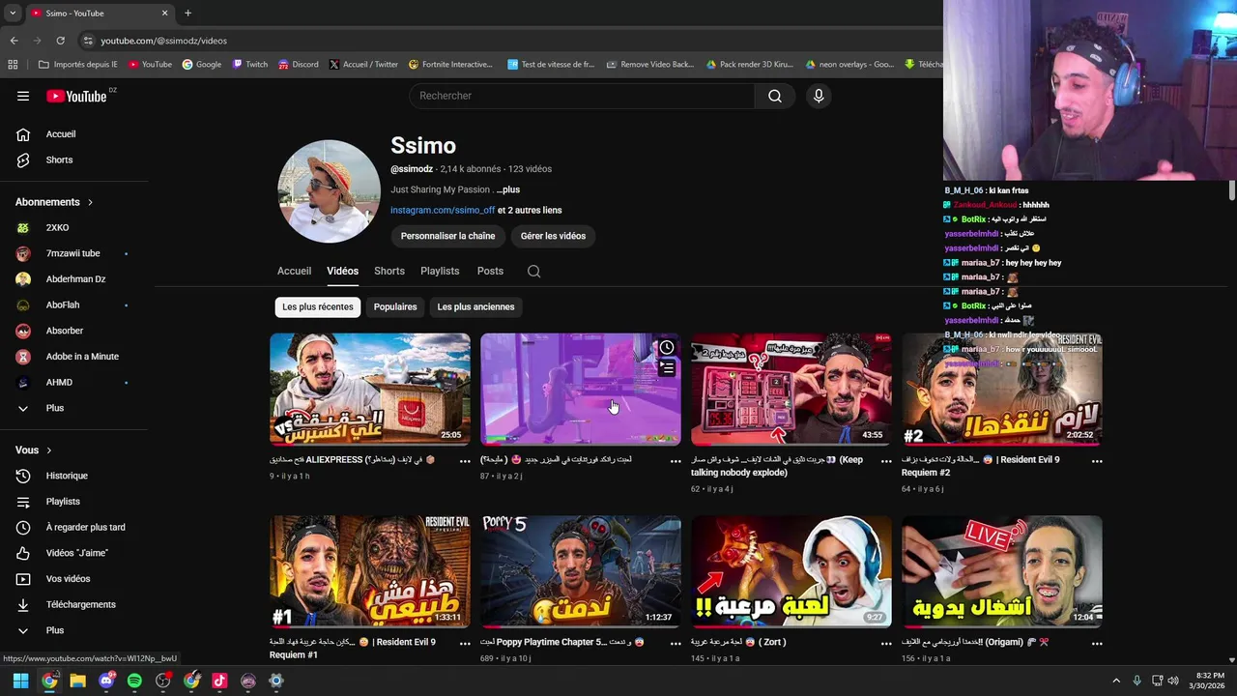
Task: Click the search magnifier button
Action: (x=774, y=96)
